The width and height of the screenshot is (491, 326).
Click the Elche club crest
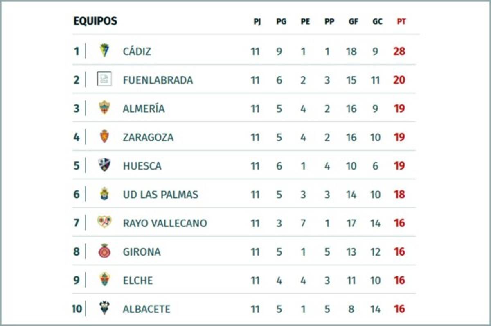point(104,279)
